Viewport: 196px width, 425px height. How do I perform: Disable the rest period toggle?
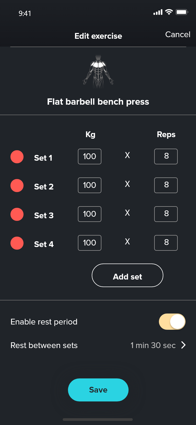pyautogui.click(x=172, y=322)
